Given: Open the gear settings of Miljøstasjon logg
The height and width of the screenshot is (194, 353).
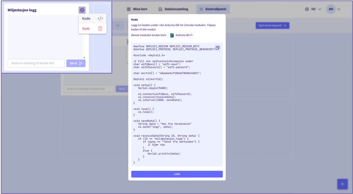Looking at the screenshot, I should click(x=82, y=10).
